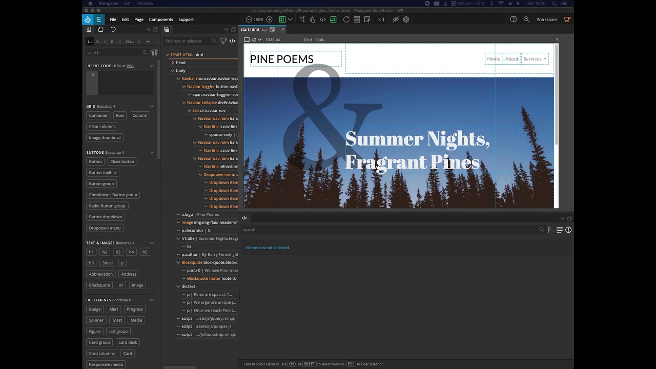Open the Workspace button in the toolbar

coord(547,19)
